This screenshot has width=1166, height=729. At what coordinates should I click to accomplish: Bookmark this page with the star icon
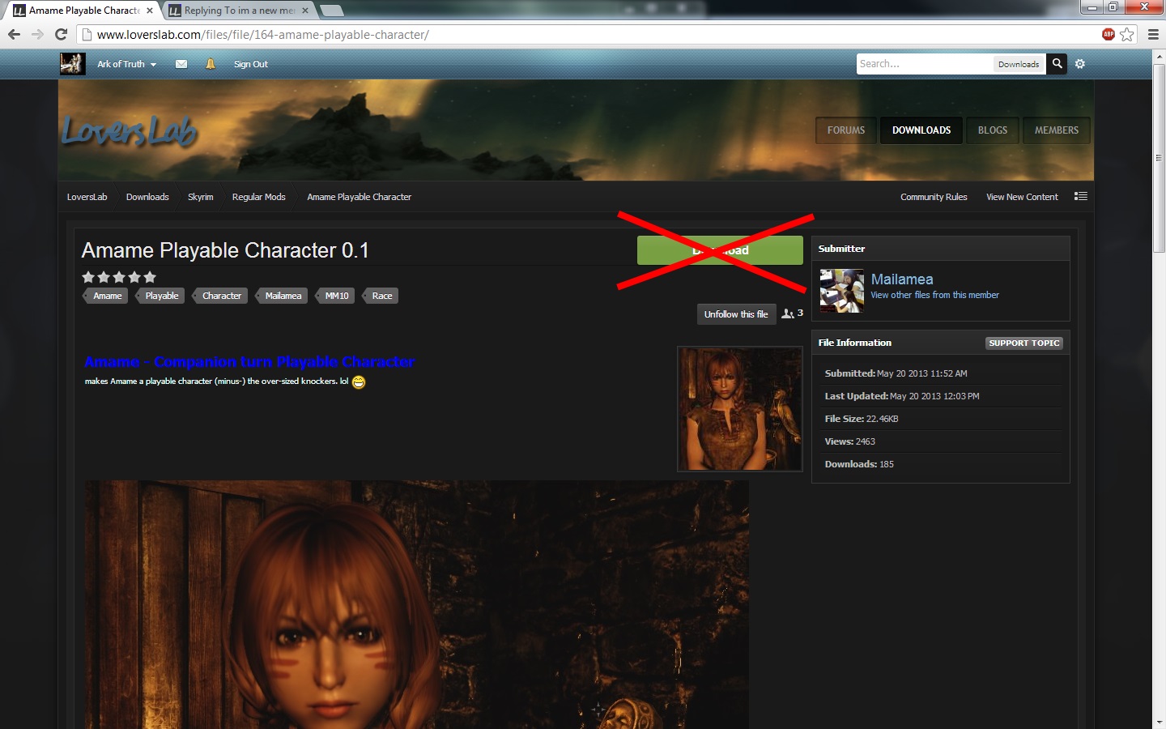coord(1127,34)
